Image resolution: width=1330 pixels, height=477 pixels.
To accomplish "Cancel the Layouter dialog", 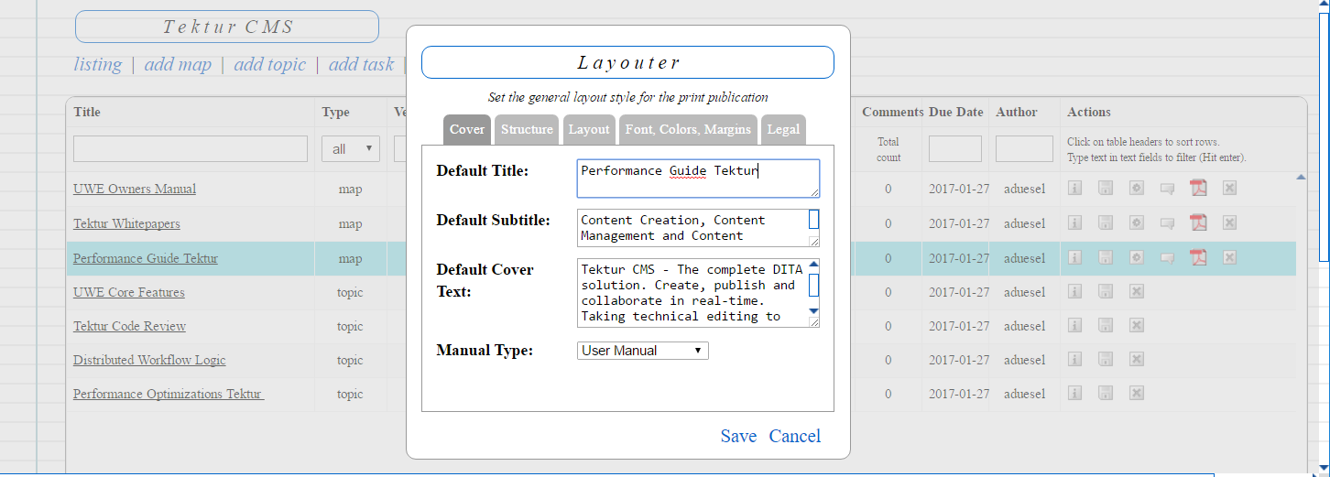I will (794, 436).
